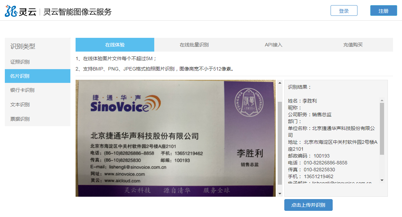The width and height of the screenshot is (402, 217).
Task: Open the 充值购买 tab
Action: coord(353,45)
